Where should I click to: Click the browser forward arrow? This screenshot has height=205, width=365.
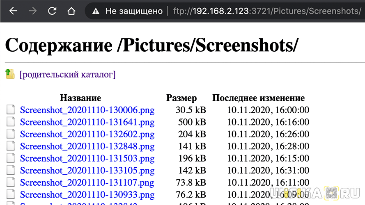point(33,11)
